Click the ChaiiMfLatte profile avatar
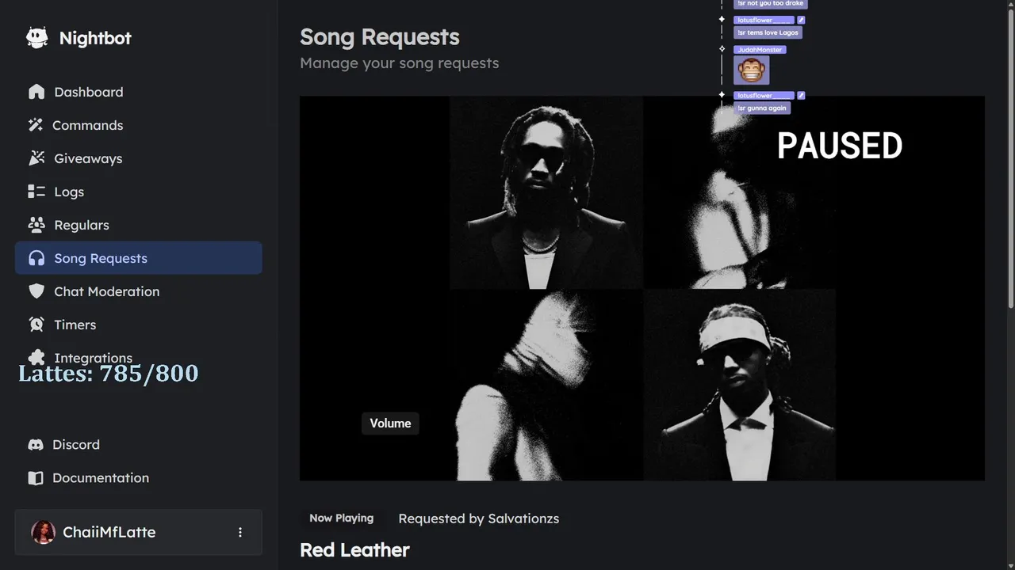 (43, 533)
